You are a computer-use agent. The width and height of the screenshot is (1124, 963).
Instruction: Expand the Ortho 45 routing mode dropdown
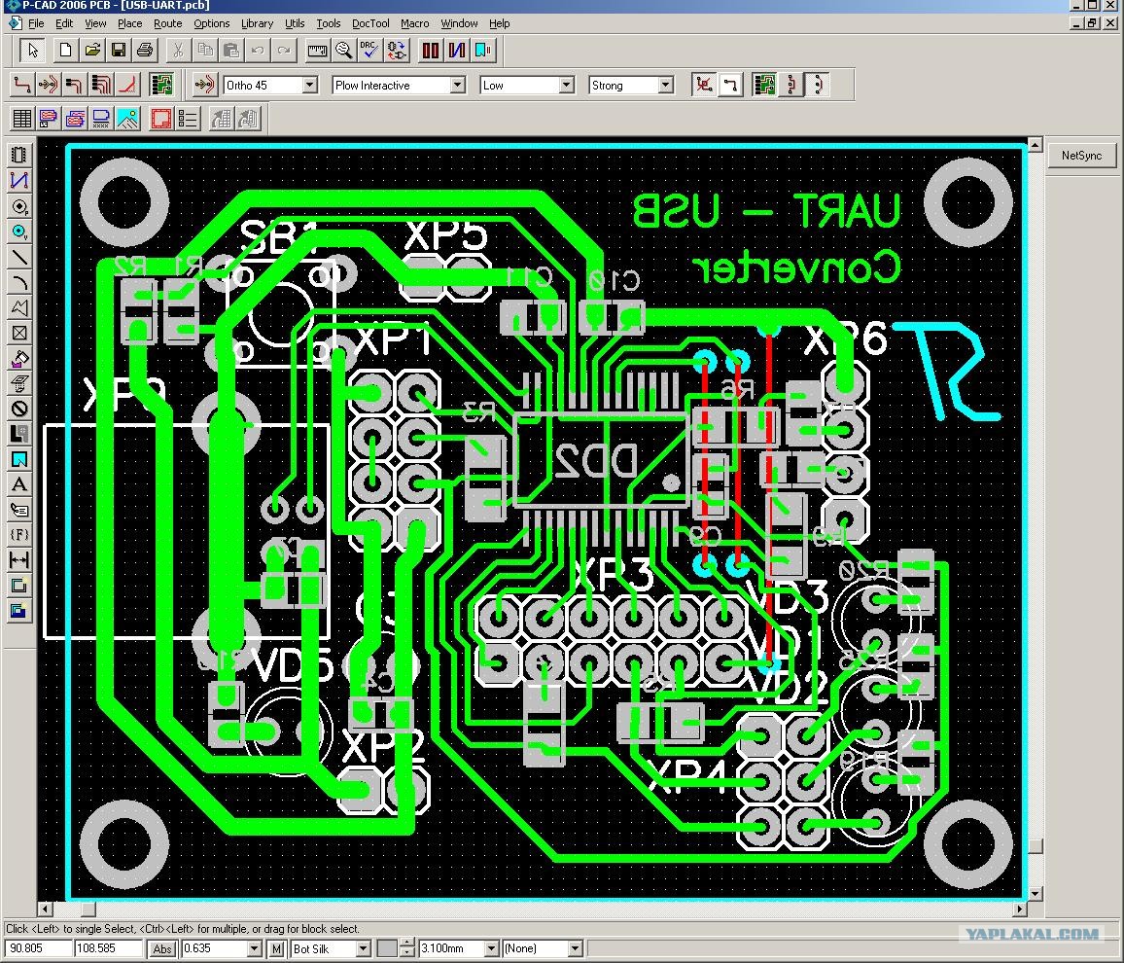[309, 86]
